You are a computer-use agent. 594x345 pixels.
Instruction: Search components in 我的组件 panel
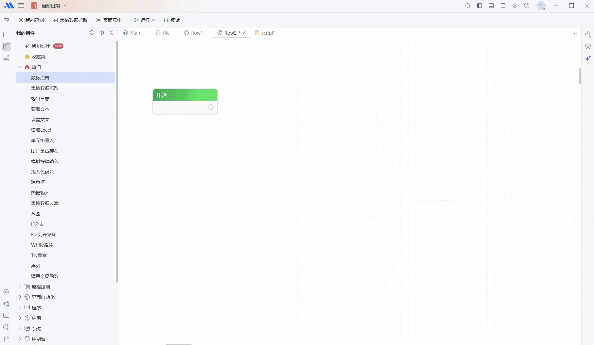click(92, 33)
